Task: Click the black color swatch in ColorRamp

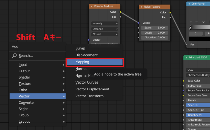Action: (199, 39)
